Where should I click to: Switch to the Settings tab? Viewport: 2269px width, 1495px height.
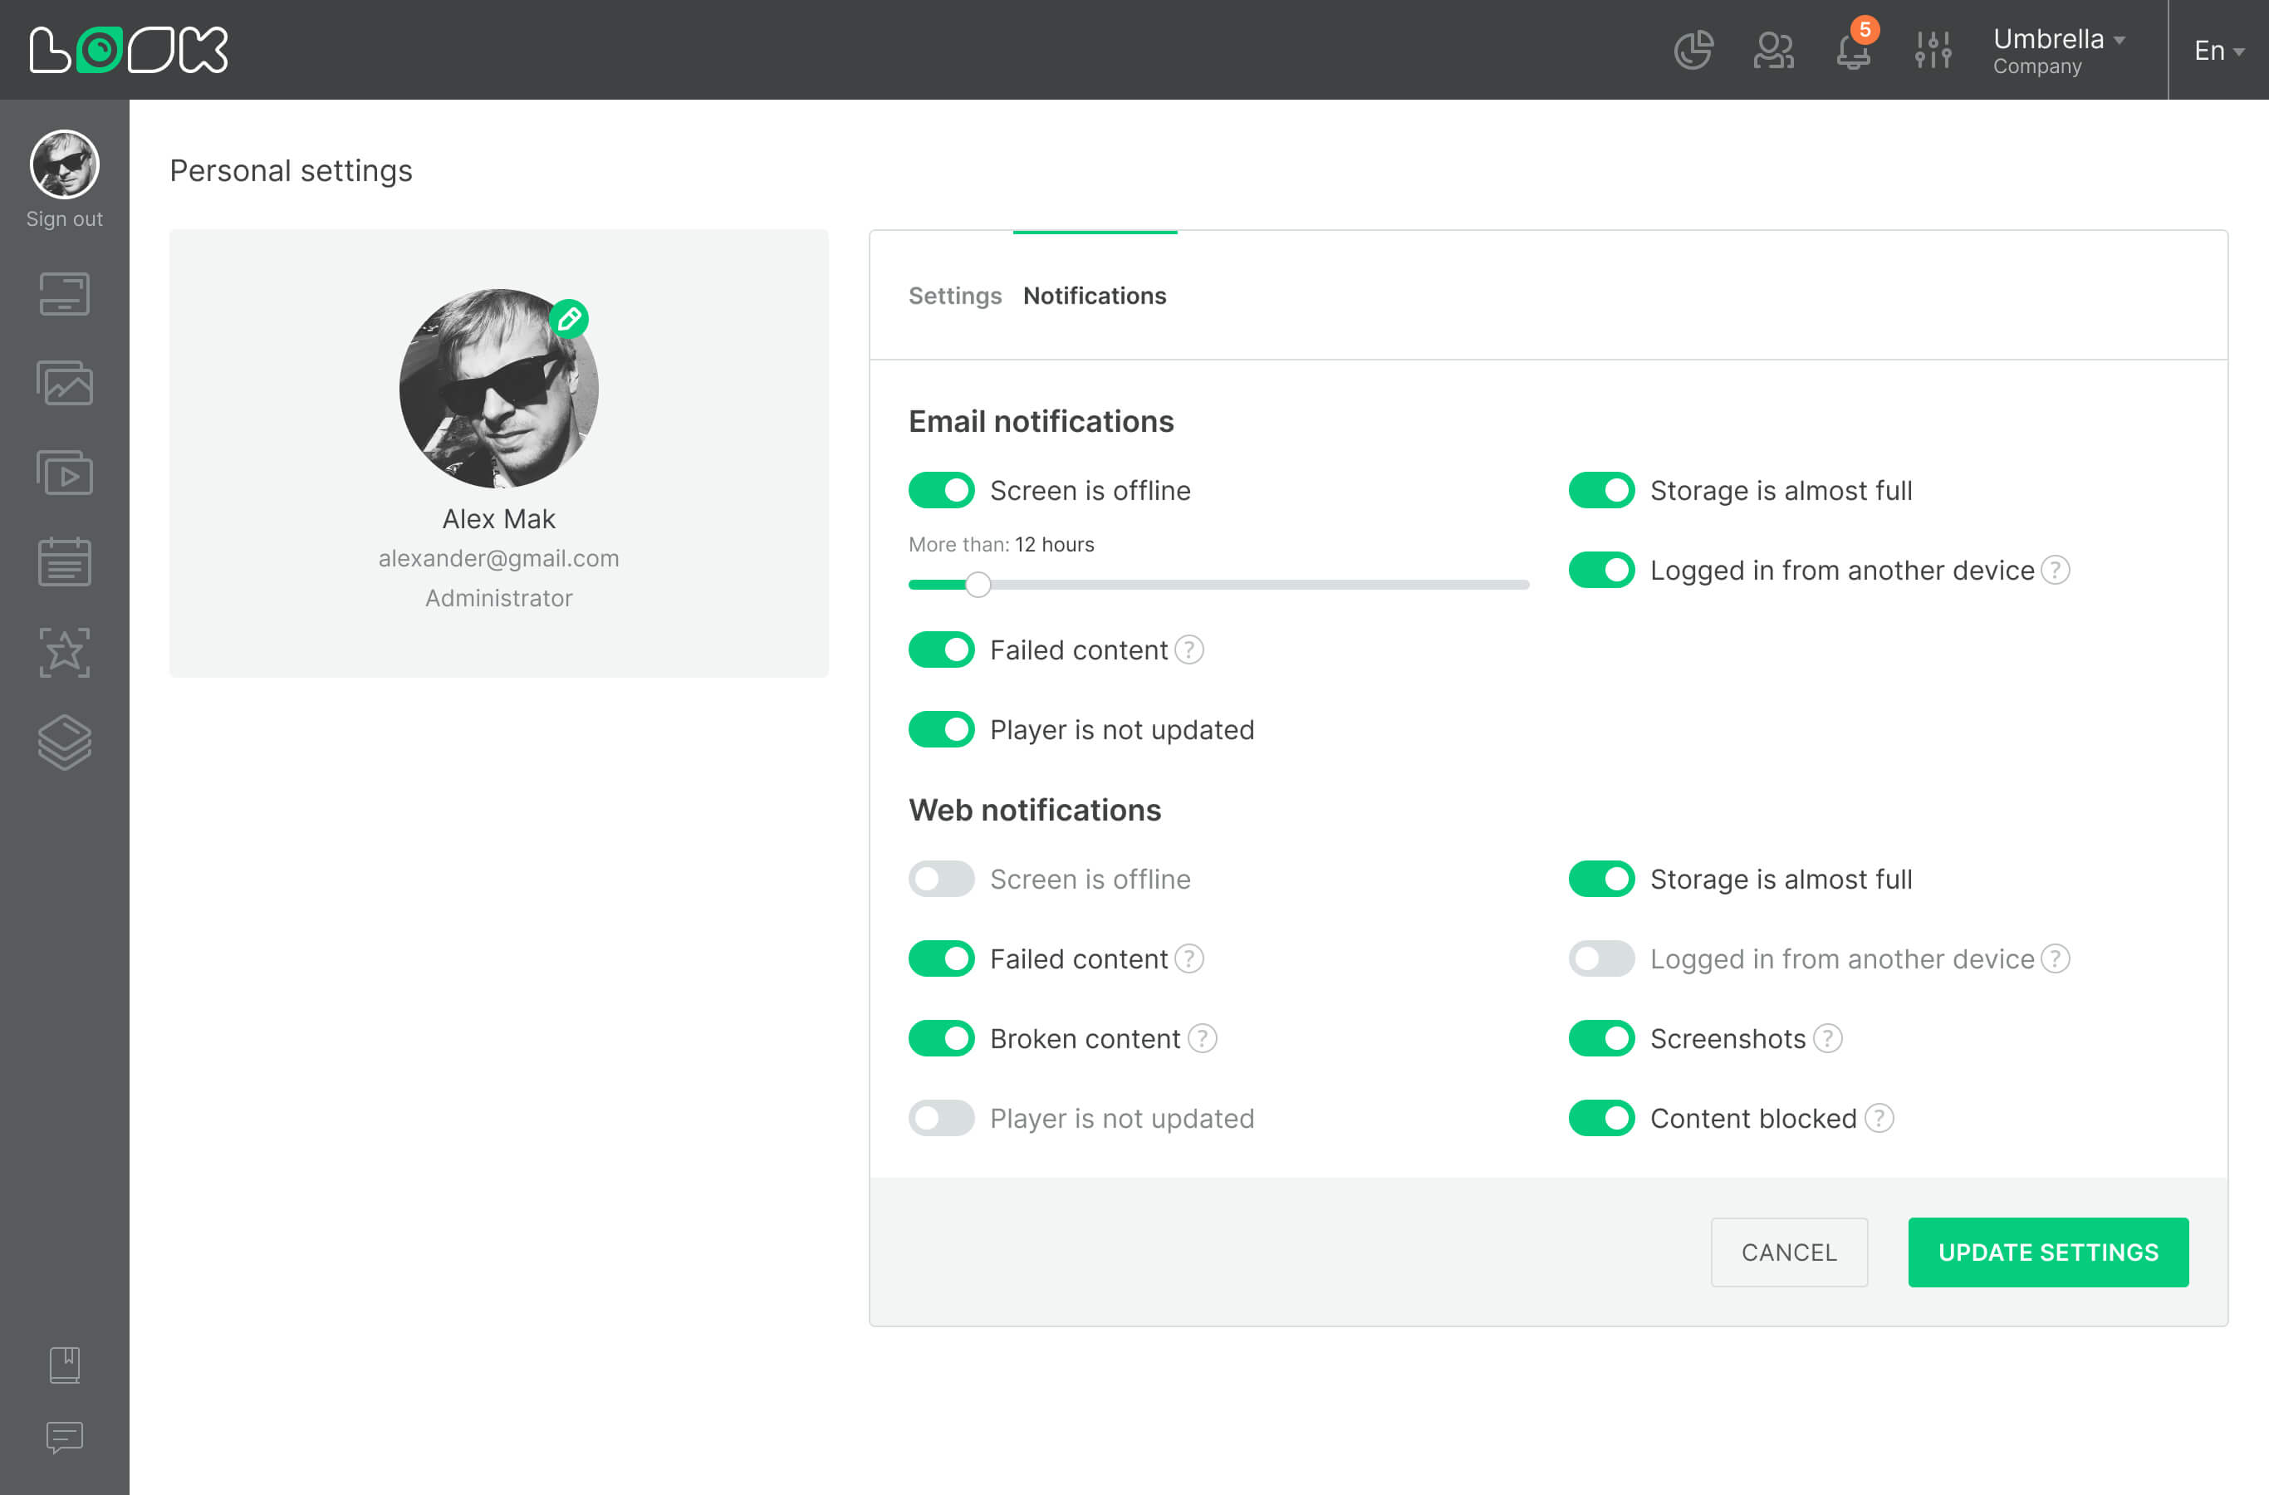[954, 296]
